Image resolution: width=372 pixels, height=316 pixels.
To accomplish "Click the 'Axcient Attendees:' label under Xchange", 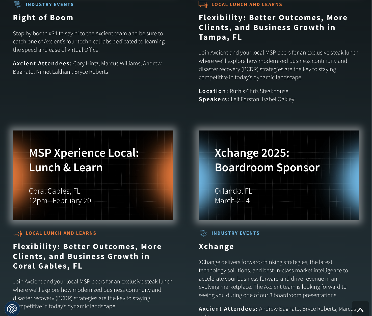I will pos(228,309).
